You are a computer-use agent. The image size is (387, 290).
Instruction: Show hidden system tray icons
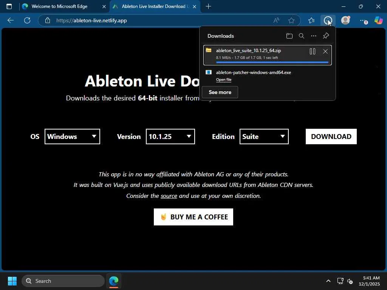coord(328,281)
